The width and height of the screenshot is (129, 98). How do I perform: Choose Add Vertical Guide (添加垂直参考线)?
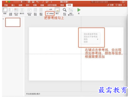coord(91,34)
